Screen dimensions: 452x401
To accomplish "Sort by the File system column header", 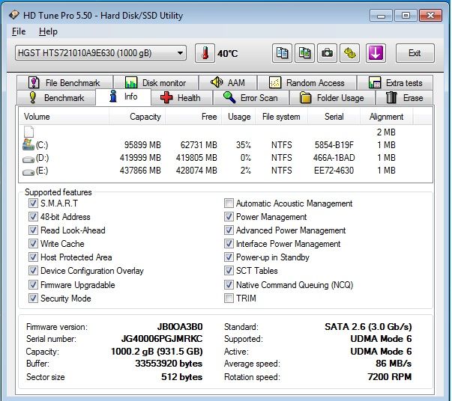I will click(x=281, y=117).
